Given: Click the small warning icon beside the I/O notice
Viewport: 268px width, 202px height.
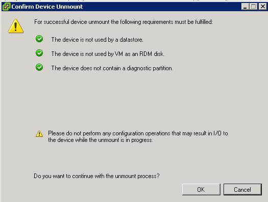Looking at the screenshot, I should click(39, 134).
